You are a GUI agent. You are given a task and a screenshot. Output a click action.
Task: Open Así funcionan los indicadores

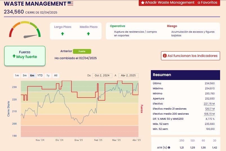191,56
